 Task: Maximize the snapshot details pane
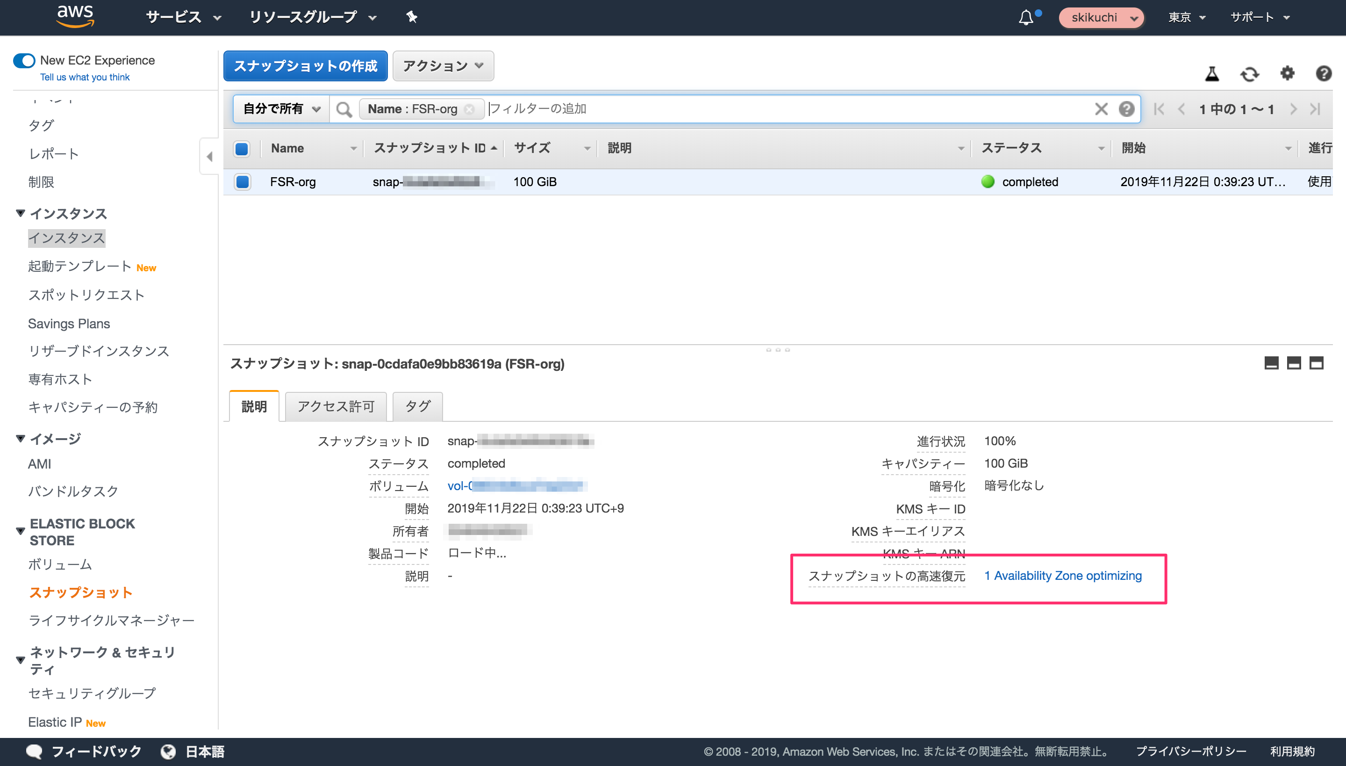coord(1317,363)
